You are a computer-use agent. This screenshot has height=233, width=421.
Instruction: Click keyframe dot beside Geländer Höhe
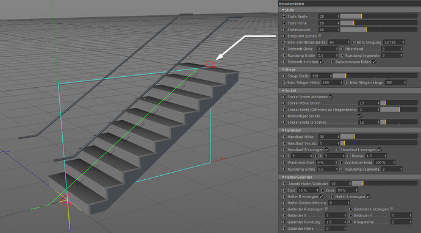pos(284,229)
